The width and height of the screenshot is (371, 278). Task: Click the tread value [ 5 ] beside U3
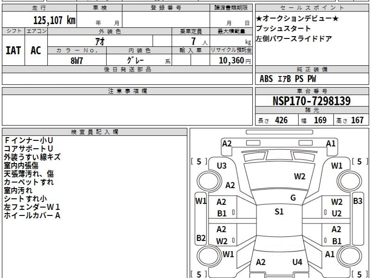(199, 161)
